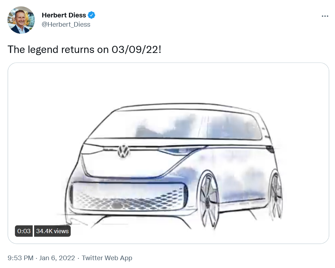
Task: Open the @Herbert_Diess handle link
Action: click(66, 25)
